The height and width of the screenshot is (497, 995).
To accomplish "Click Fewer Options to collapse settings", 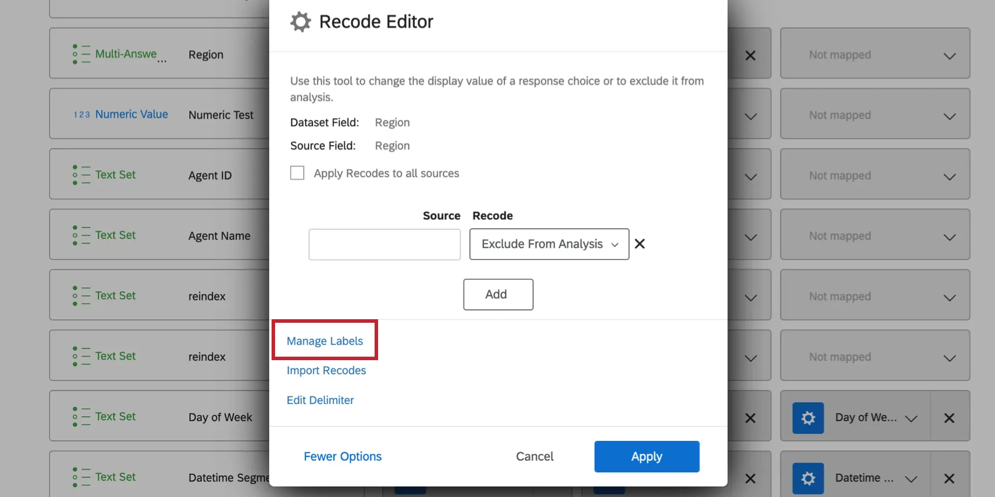I will [342, 457].
